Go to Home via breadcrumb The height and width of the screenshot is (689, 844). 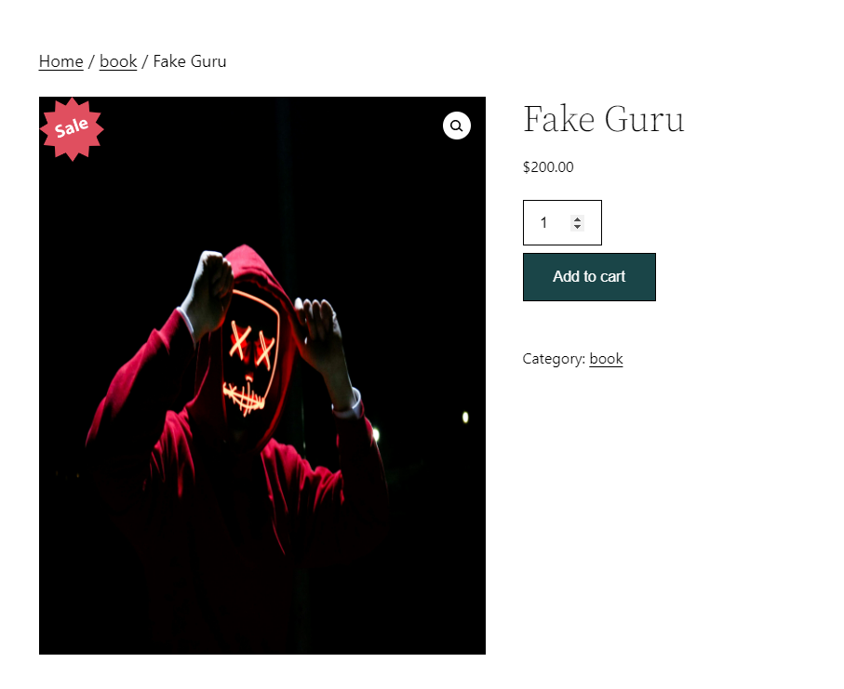tap(60, 61)
